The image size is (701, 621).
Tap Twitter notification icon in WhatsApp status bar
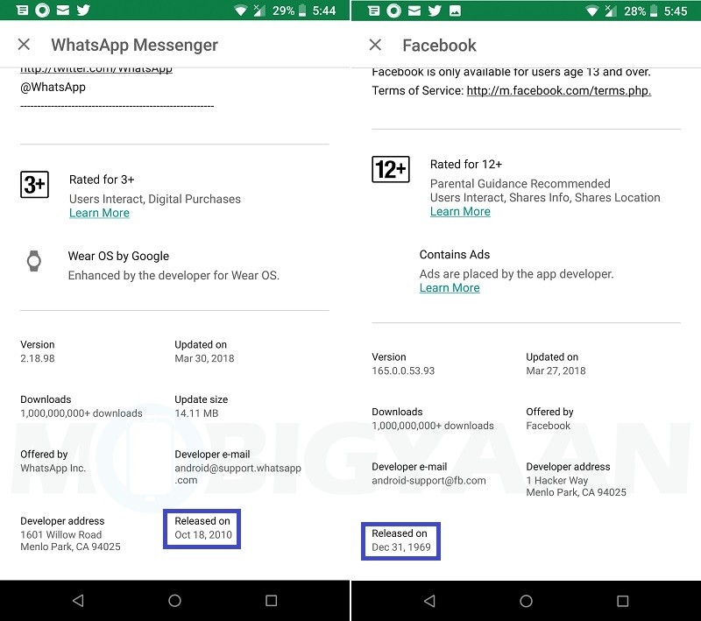coord(83,10)
